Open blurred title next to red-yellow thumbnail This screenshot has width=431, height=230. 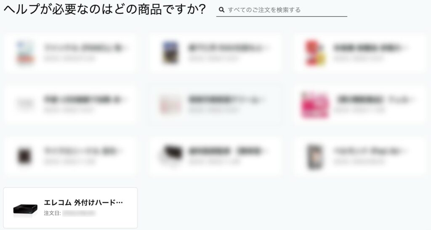pyautogui.click(x=370, y=48)
